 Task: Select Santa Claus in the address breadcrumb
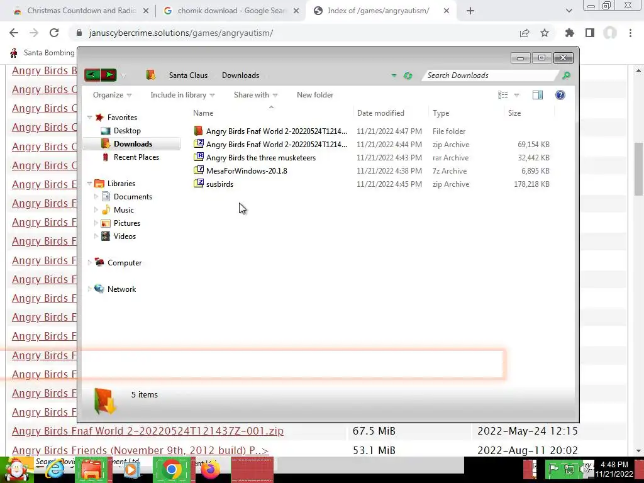tap(188, 75)
